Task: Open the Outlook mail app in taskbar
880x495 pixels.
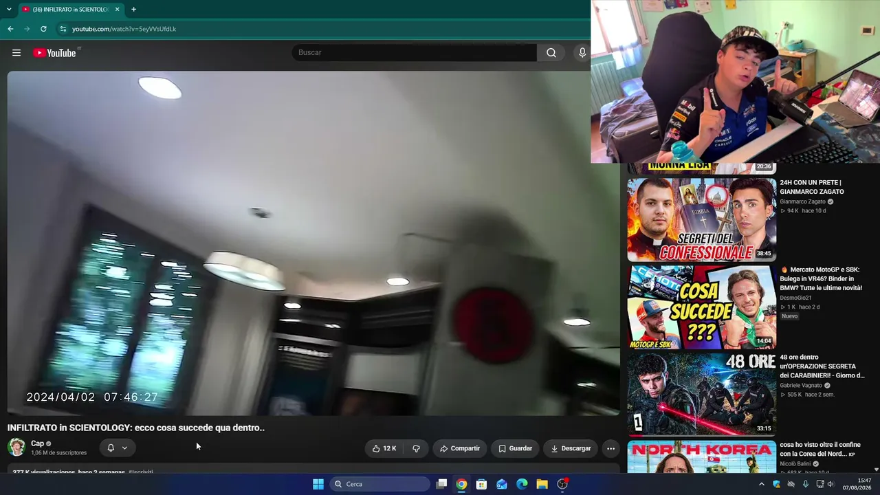Action: 502,484
